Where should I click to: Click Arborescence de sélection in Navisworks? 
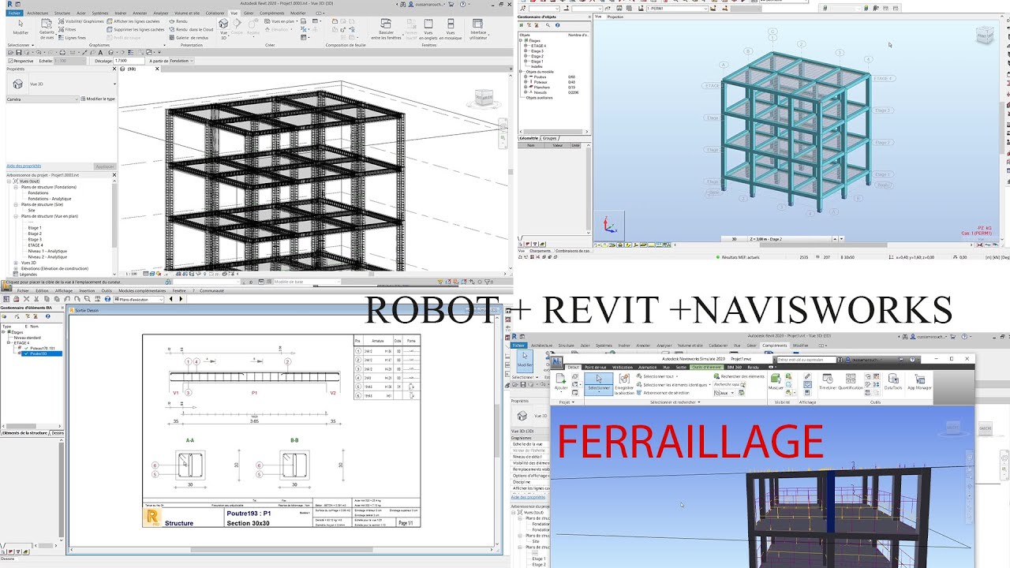[663, 392]
